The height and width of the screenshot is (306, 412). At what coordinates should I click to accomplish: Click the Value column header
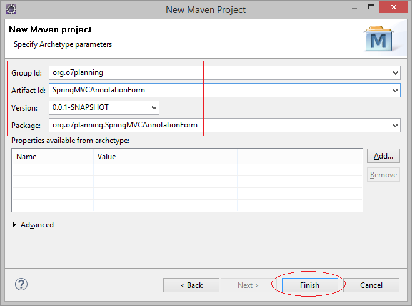166,157
